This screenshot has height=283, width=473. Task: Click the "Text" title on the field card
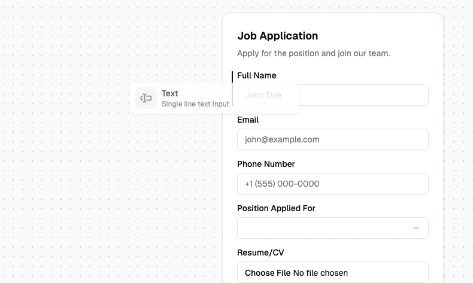170,93
